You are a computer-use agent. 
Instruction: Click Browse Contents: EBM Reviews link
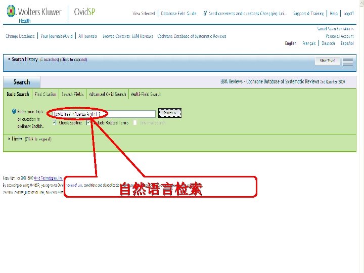(128, 36)
